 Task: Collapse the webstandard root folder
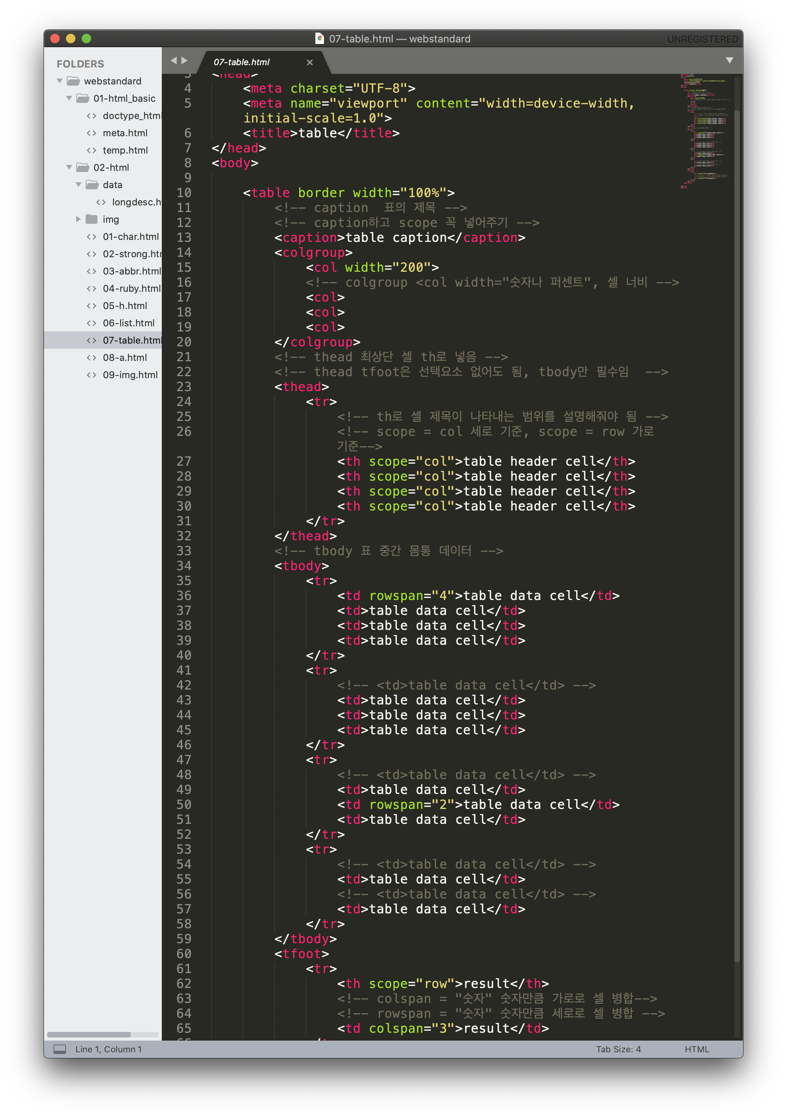click(60, 80)
